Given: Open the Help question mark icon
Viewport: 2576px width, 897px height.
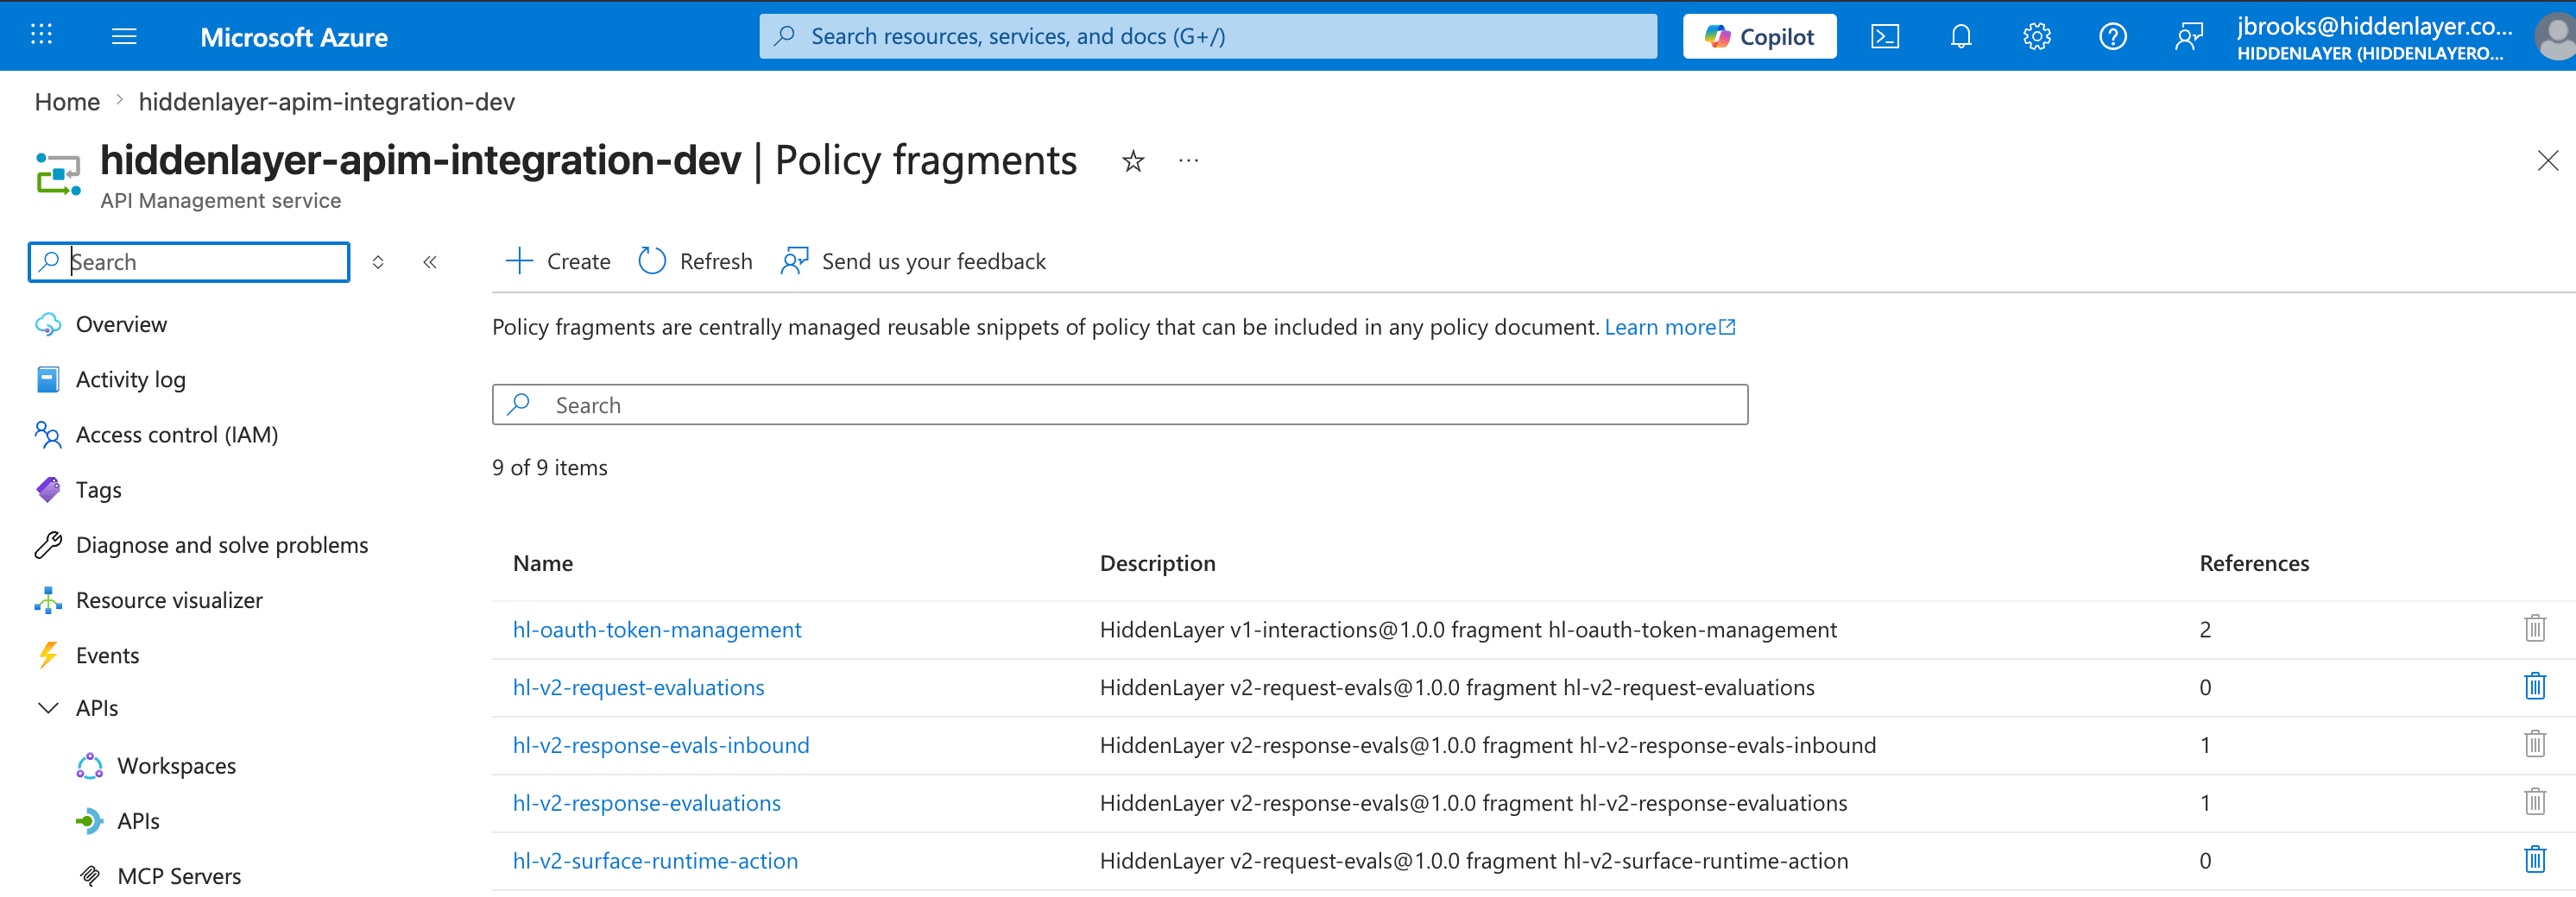Looking at the screenshot, I should (x=2113, y=36).
